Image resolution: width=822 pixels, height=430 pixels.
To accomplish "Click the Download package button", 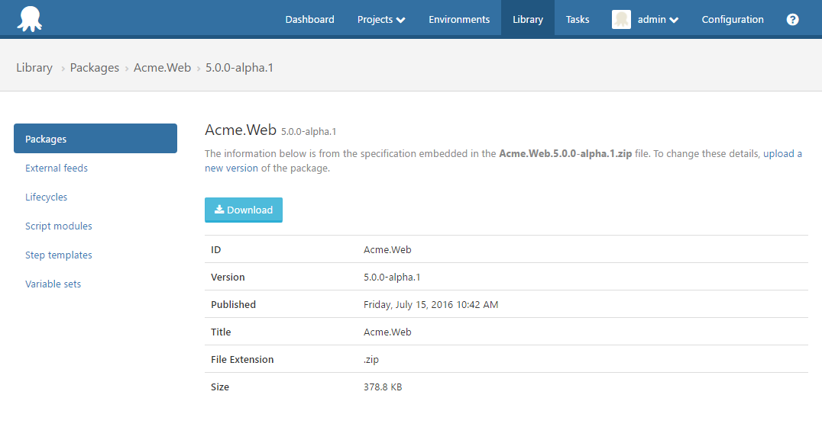I will [x=243, y=210].
